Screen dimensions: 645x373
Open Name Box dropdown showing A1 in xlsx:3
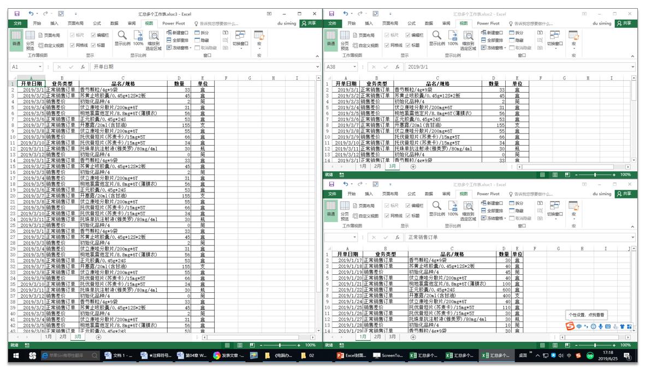[x=40, y=67]
